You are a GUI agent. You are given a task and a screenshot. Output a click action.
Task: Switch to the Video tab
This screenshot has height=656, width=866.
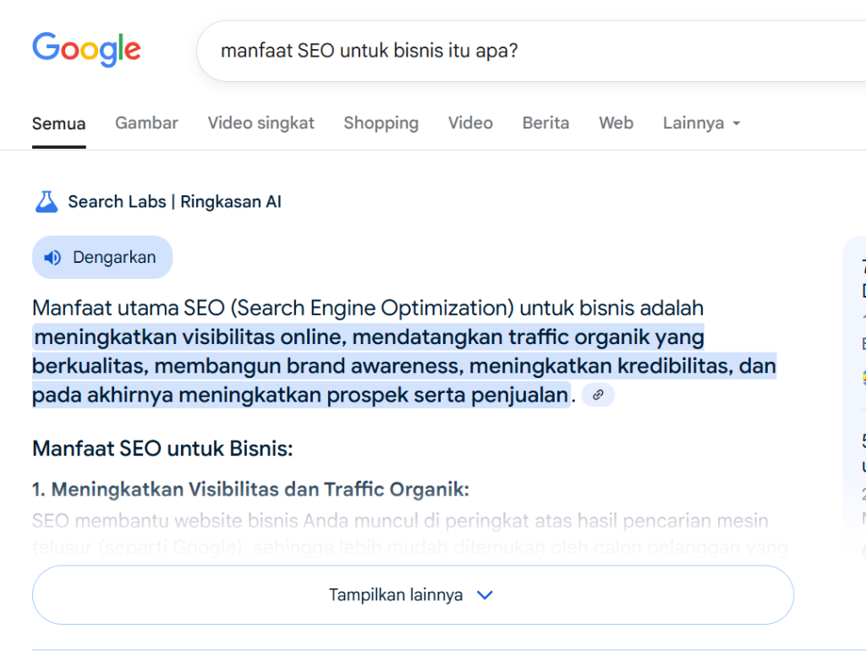coord(470,123)
